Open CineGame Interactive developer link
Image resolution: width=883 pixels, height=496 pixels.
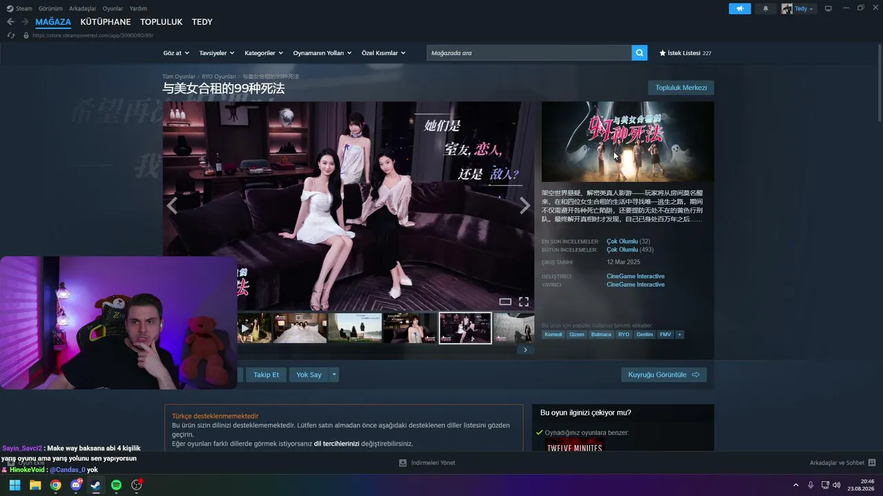(x=635, y=276)
